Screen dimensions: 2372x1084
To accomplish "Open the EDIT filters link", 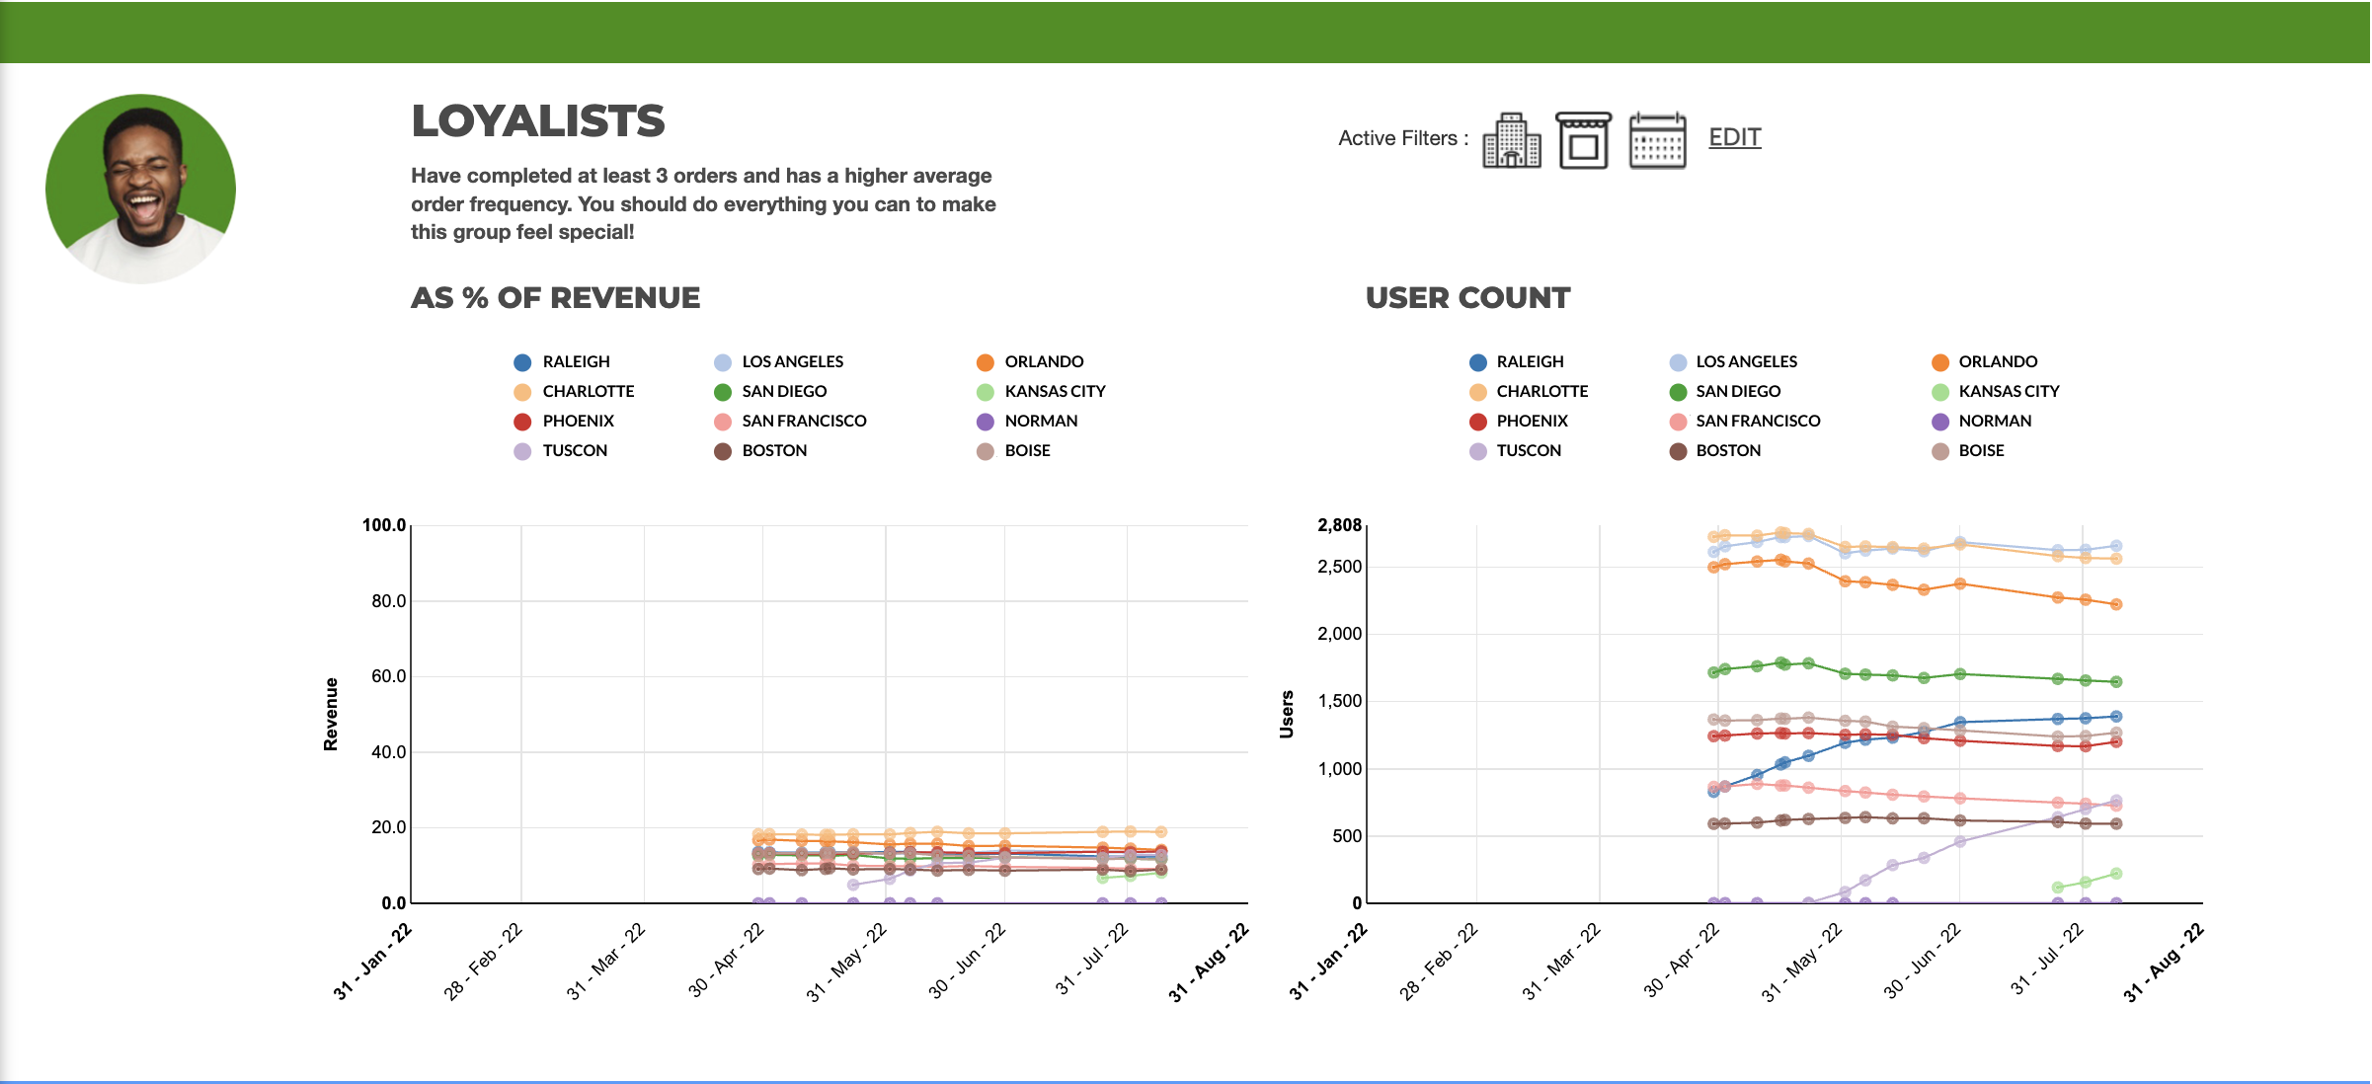I will [1734, 137].
